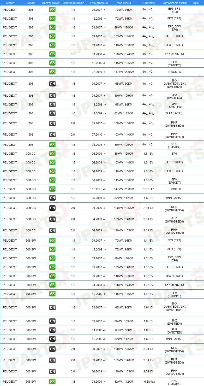Click ON icon in 308 CC 1.6 HDi row
The image size is (204, 386).
click(52, 198)
